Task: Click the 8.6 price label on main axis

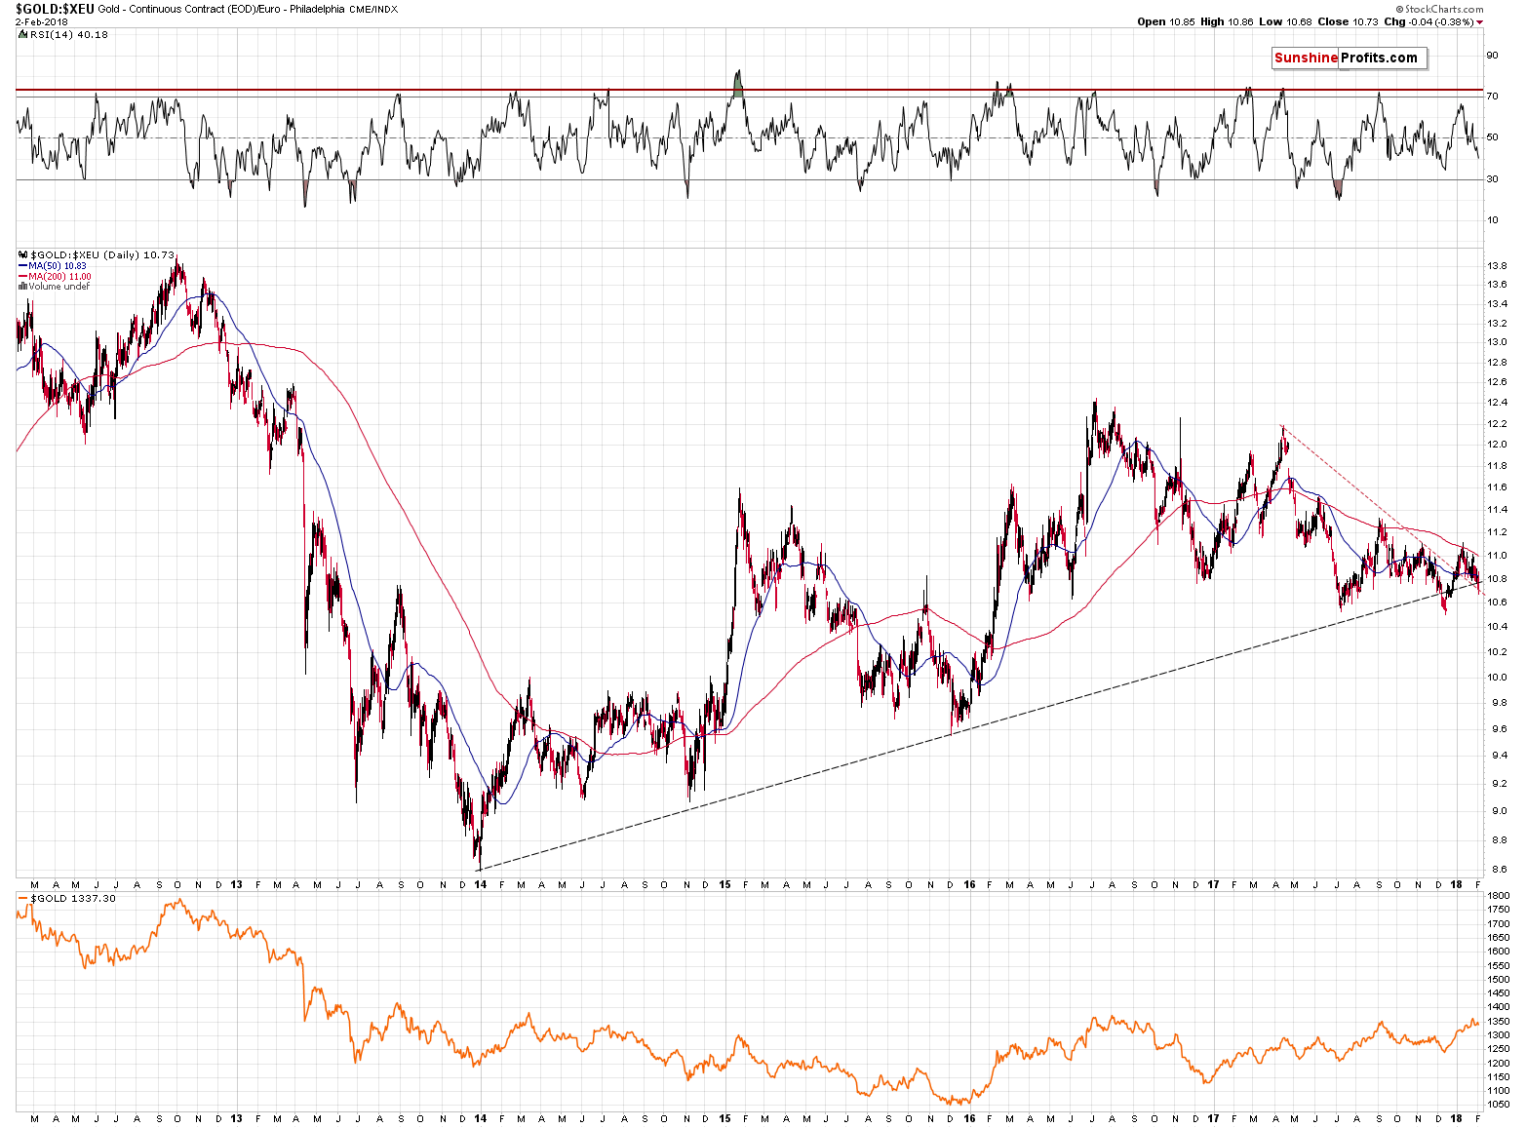Action: point(1497,870)
